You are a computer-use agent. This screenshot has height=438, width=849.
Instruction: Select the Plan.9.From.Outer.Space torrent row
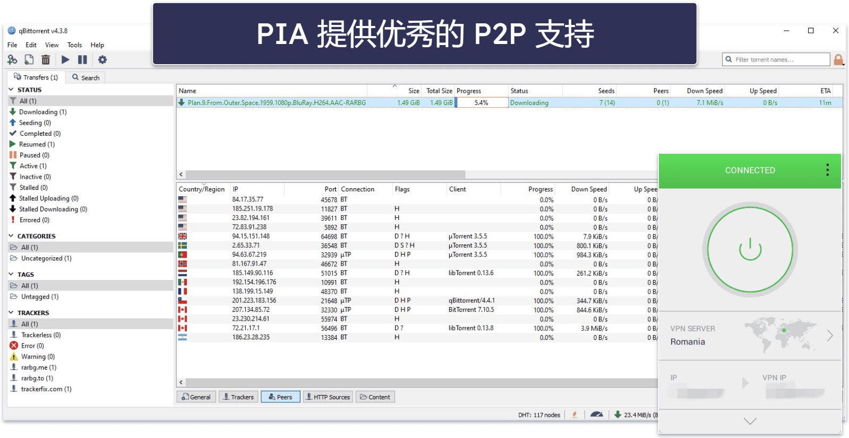click(510, 103)
